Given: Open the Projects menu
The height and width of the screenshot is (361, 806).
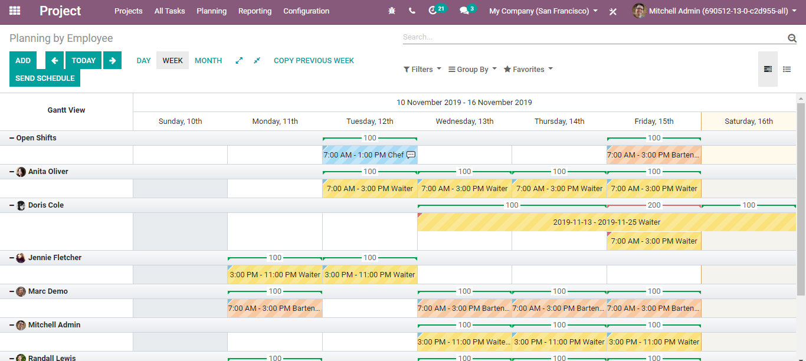Looking at the screenshot, I should [129, 11].
